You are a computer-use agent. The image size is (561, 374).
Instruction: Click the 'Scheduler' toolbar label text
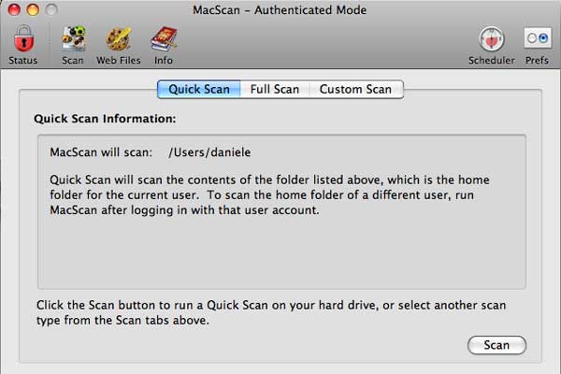pos(491,61)
